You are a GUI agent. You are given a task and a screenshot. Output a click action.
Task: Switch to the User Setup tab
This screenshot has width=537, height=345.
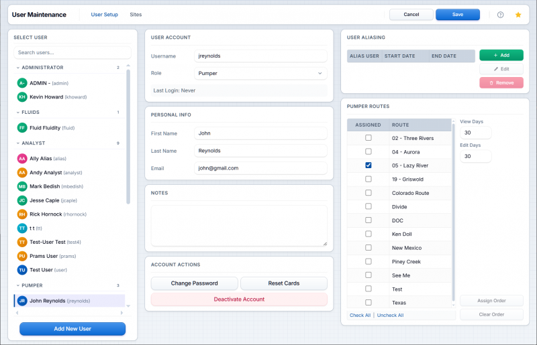coord(105,15)
